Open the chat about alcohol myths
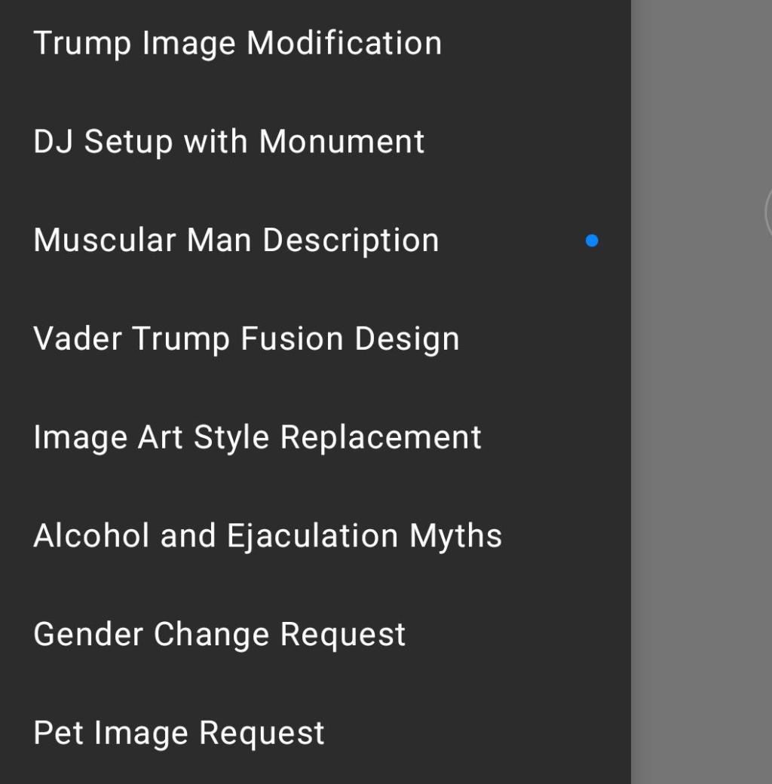 coord(315,535)
